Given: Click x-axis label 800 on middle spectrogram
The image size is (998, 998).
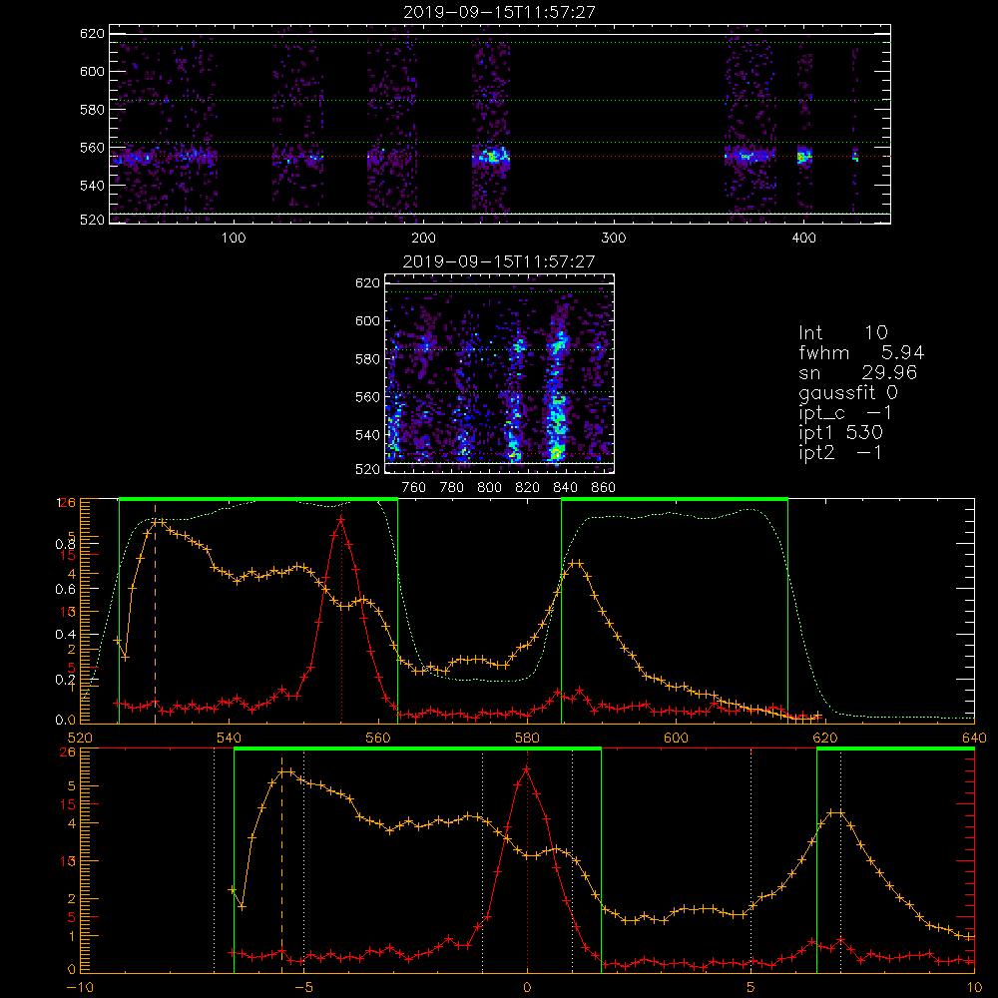Looking at the screenshot, I should [489, 488].
